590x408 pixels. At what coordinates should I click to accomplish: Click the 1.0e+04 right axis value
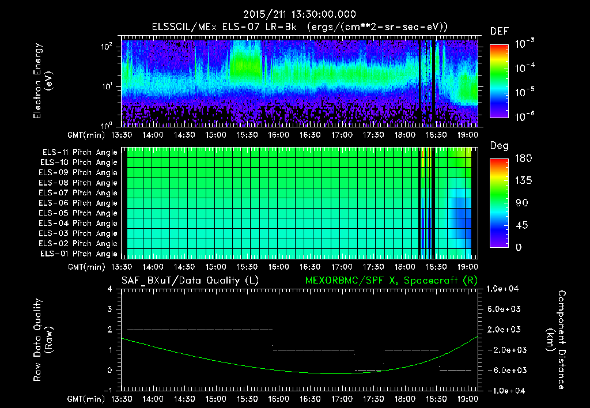(x=502, y=289)
